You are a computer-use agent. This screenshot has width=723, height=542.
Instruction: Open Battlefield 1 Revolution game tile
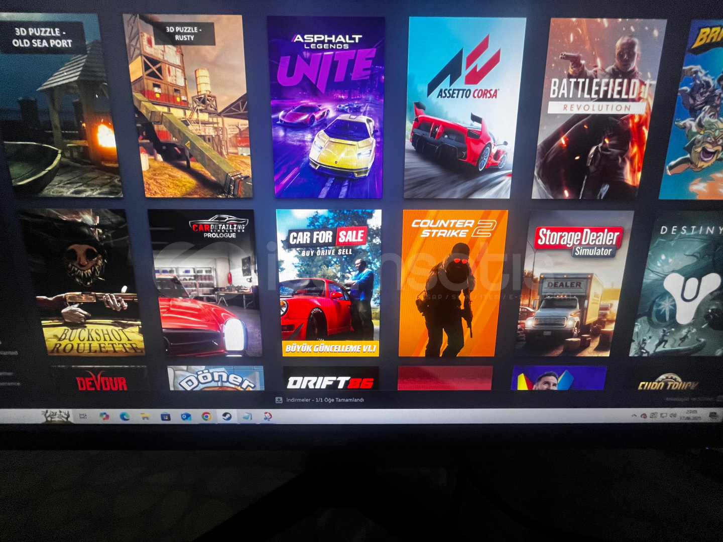pos(598,109)
